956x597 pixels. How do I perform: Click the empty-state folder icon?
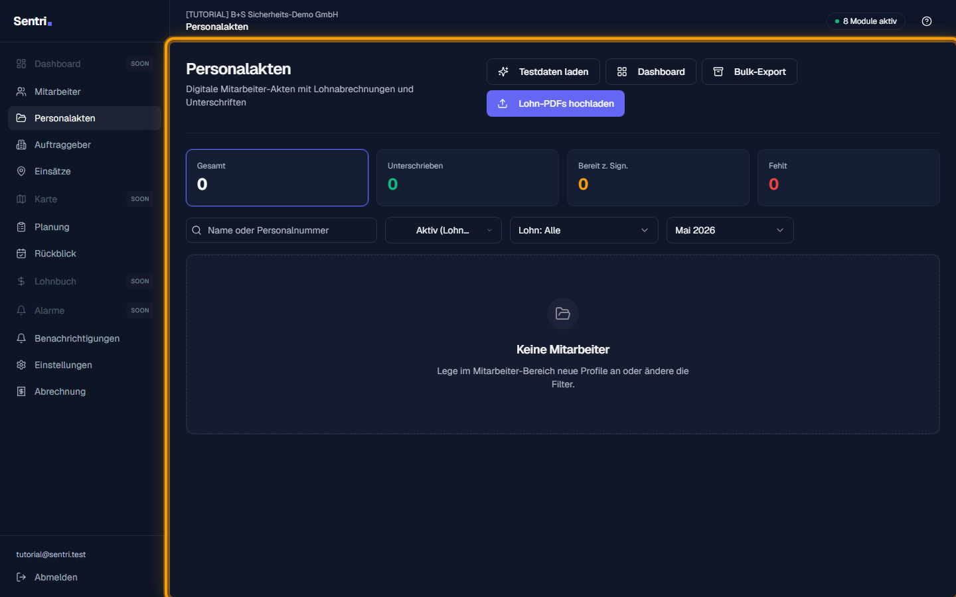563,314
